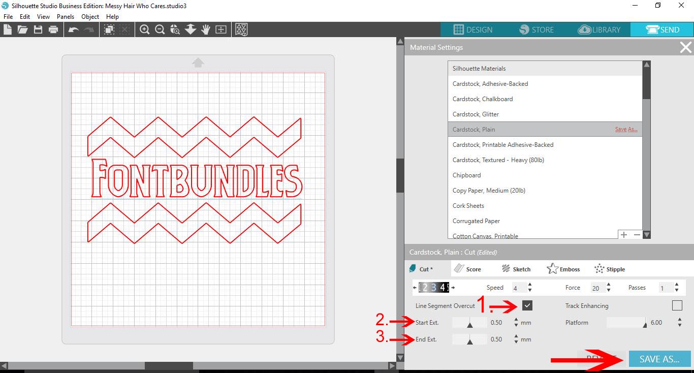694x373 pixels.
Task: Select the Score action tab
Action: 468,269
